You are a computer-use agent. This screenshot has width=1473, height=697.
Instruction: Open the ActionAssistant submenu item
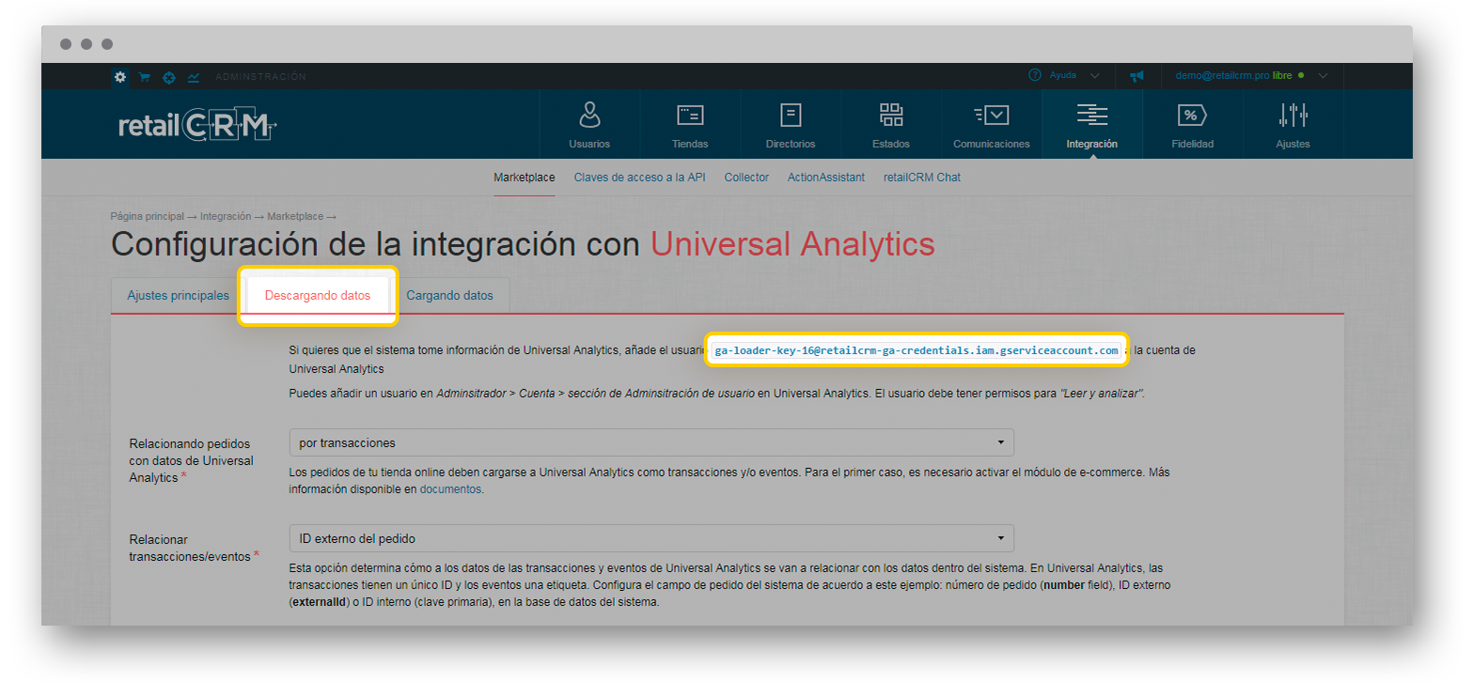(826, 177)
